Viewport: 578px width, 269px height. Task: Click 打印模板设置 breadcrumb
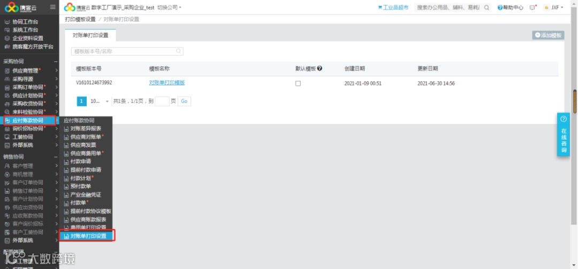coord(80,19)
